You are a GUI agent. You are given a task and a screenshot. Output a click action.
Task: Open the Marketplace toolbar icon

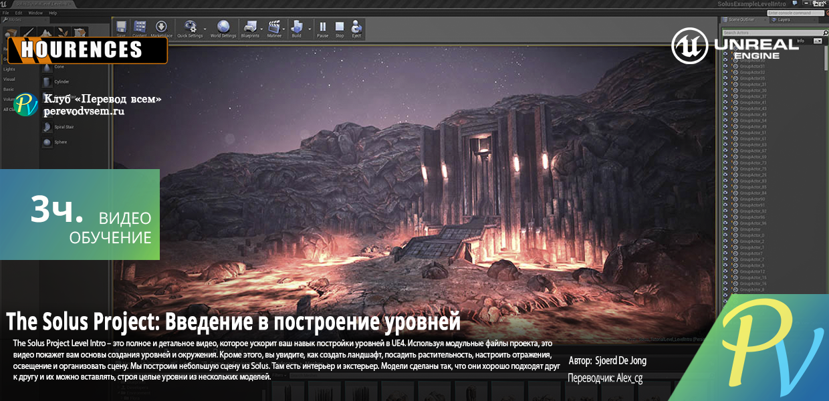pos(161,27)
